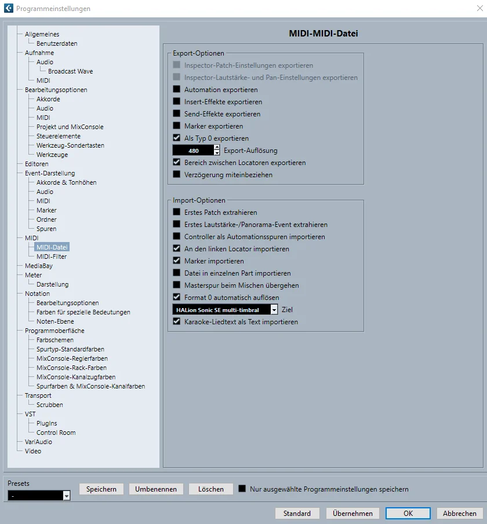Open the Presets dropdown list
487x524 pixels.
tap(39, 496)
